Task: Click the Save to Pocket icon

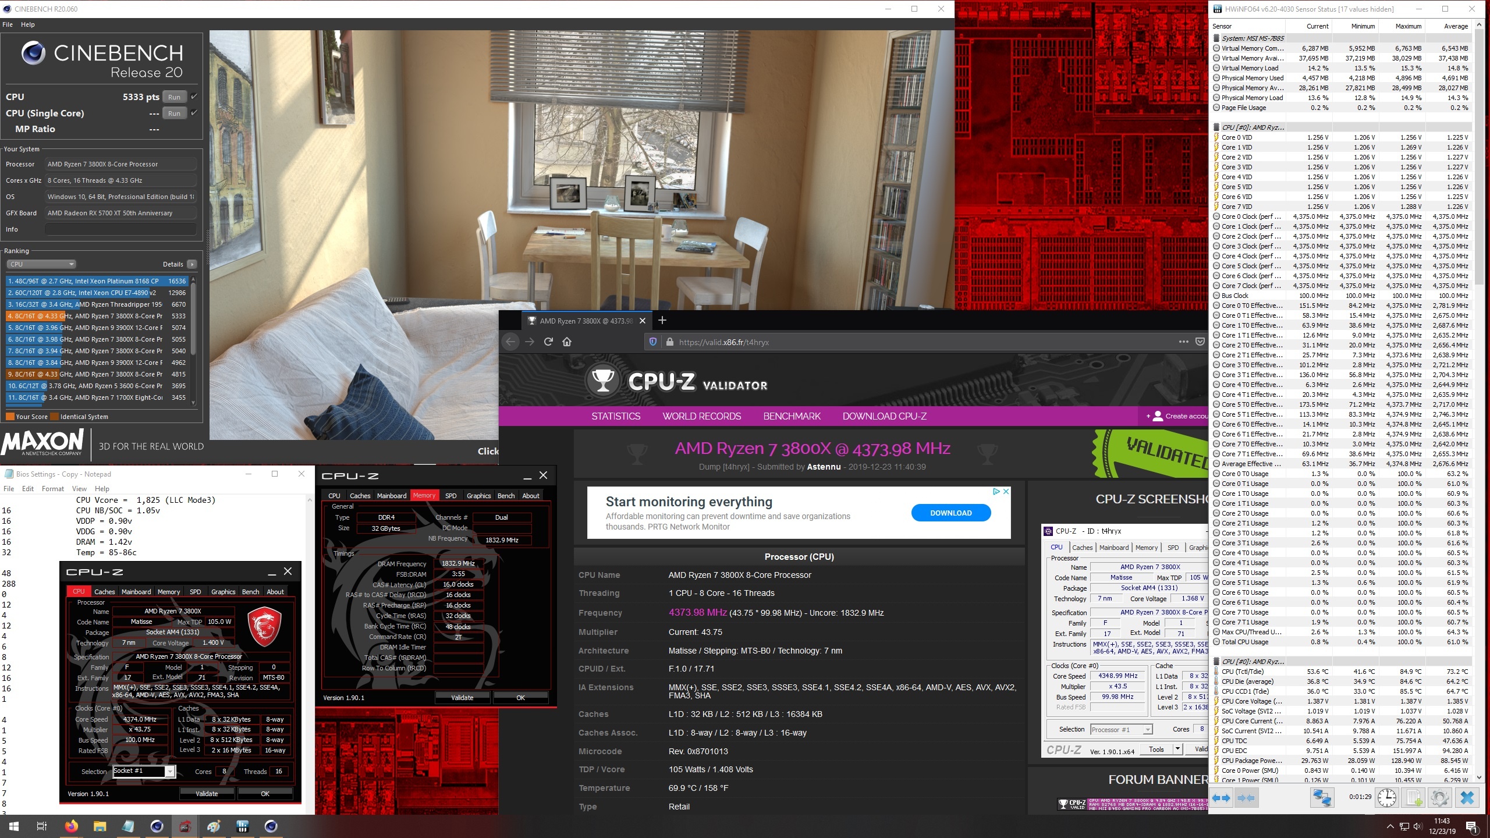Action: pyautogui.click(x=1200, y=342)
